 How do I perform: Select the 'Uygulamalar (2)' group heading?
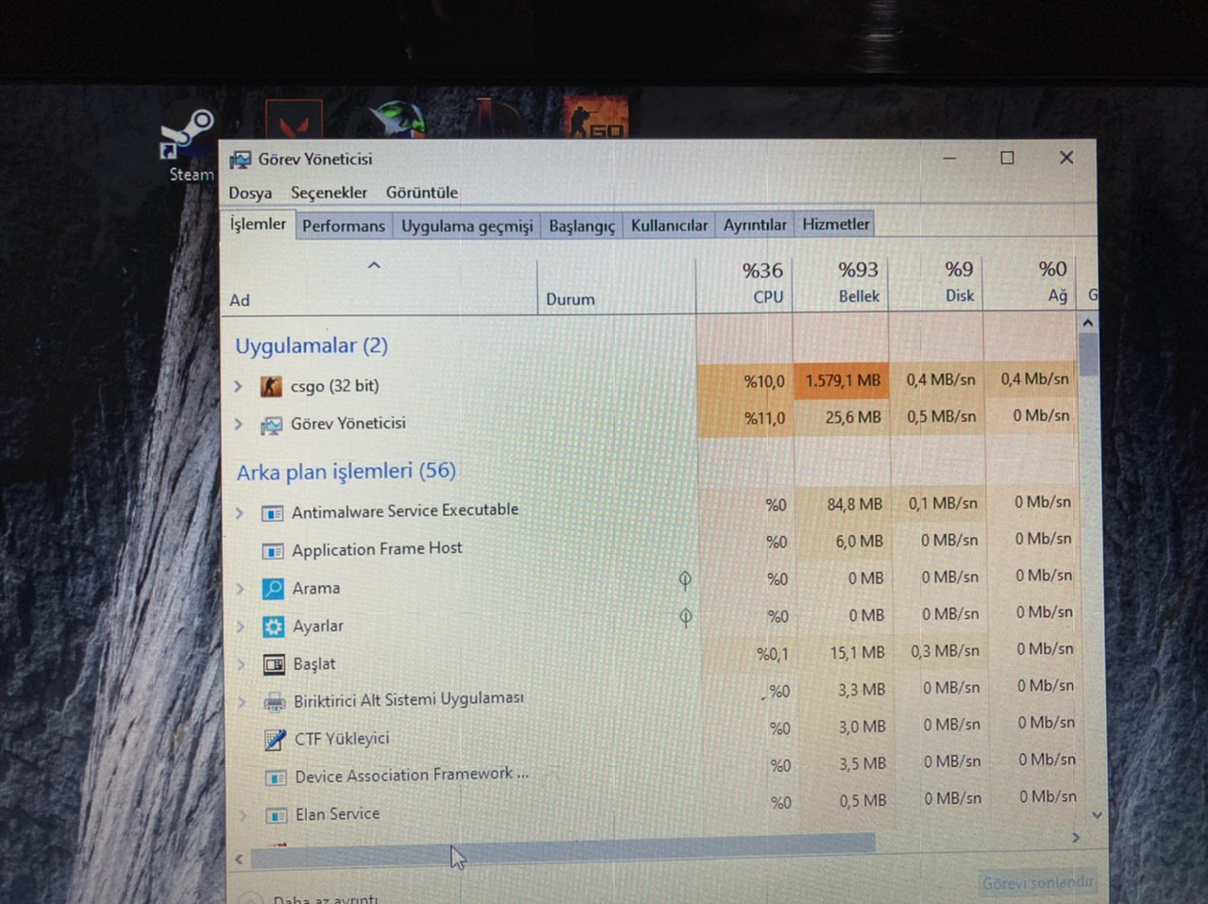pos(311,346)
